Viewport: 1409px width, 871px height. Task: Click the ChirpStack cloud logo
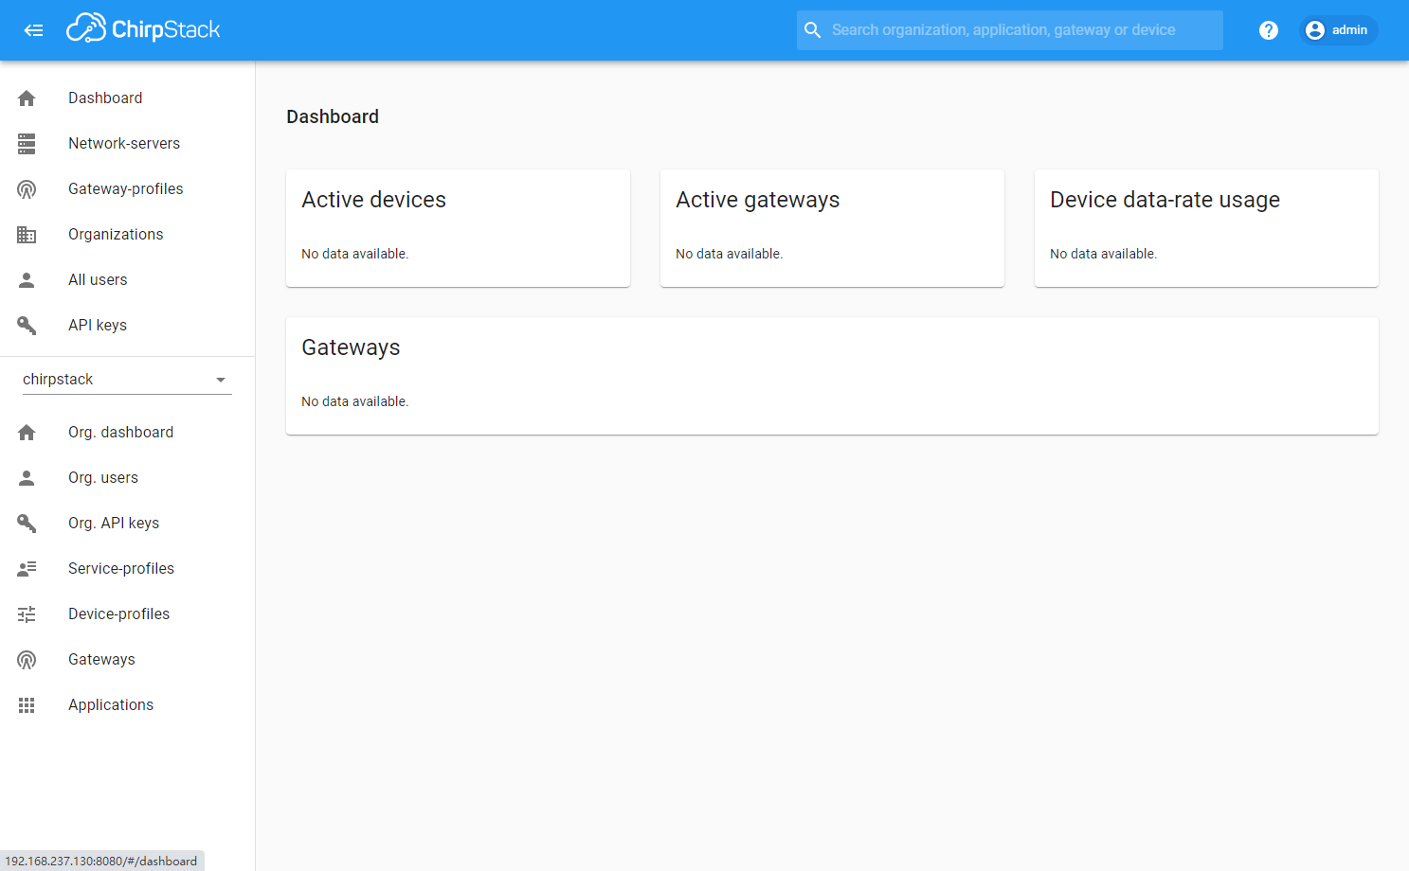coord(85,29)
